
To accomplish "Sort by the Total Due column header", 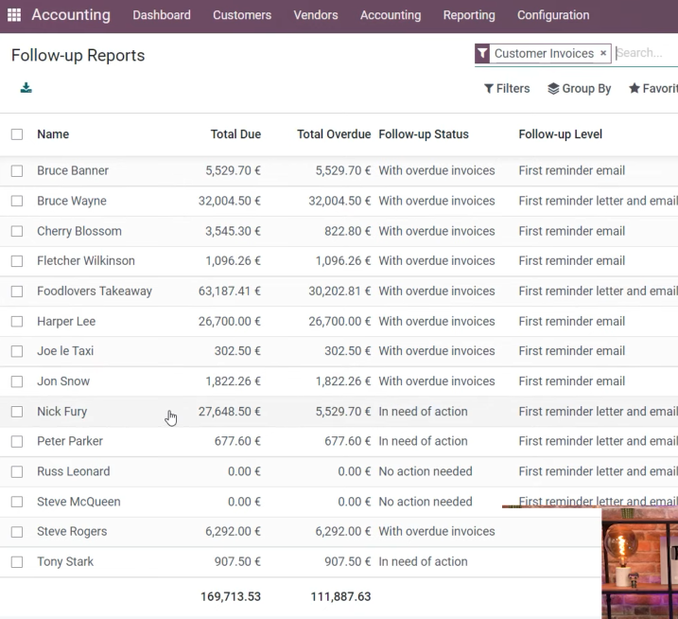I will (x=235, y=134).
